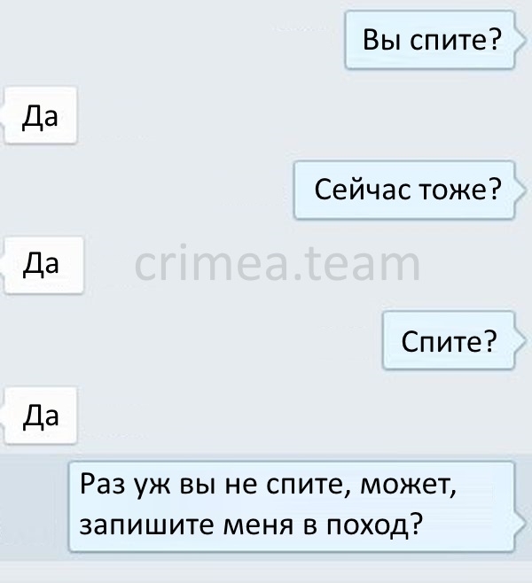Click the word "тоже?" in the third message

pos(460,190)
